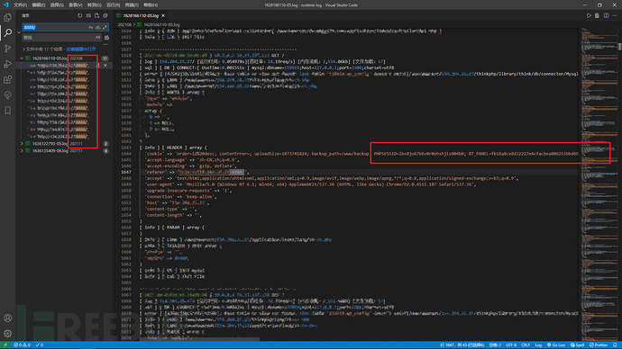
Task: Split editor right icon
Action: (x=606, y=15)
